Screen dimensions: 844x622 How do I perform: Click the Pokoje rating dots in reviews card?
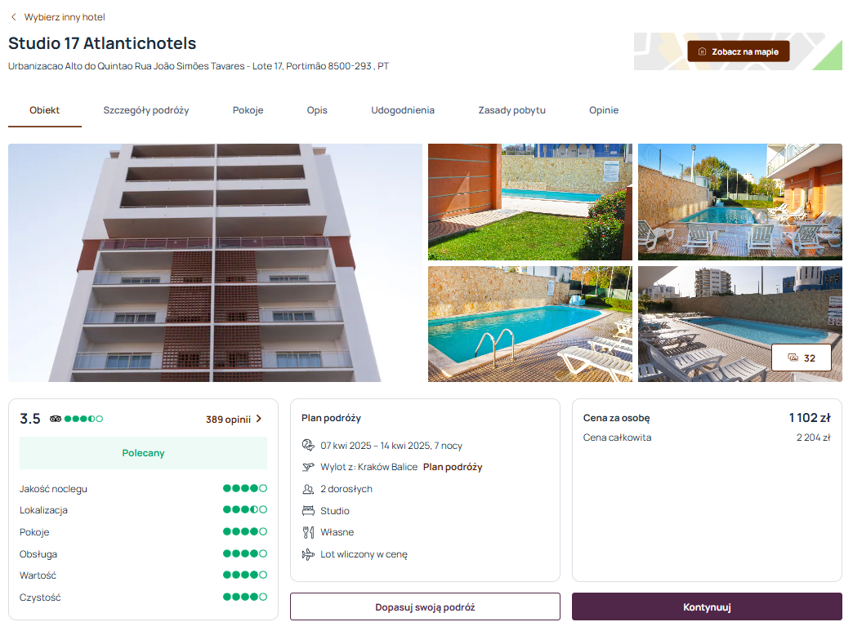(245, 531)
